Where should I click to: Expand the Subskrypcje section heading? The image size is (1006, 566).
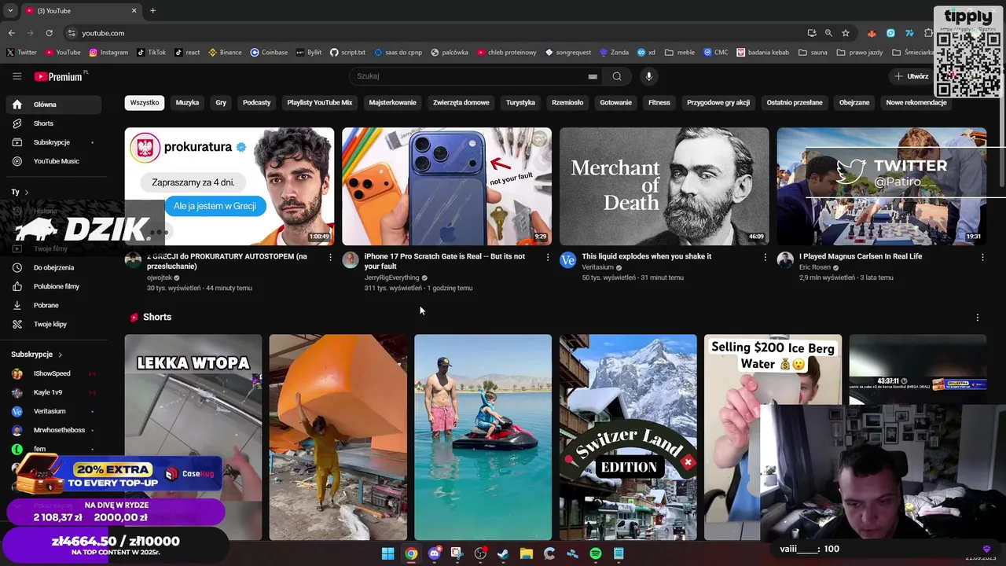tap(37, 355)
